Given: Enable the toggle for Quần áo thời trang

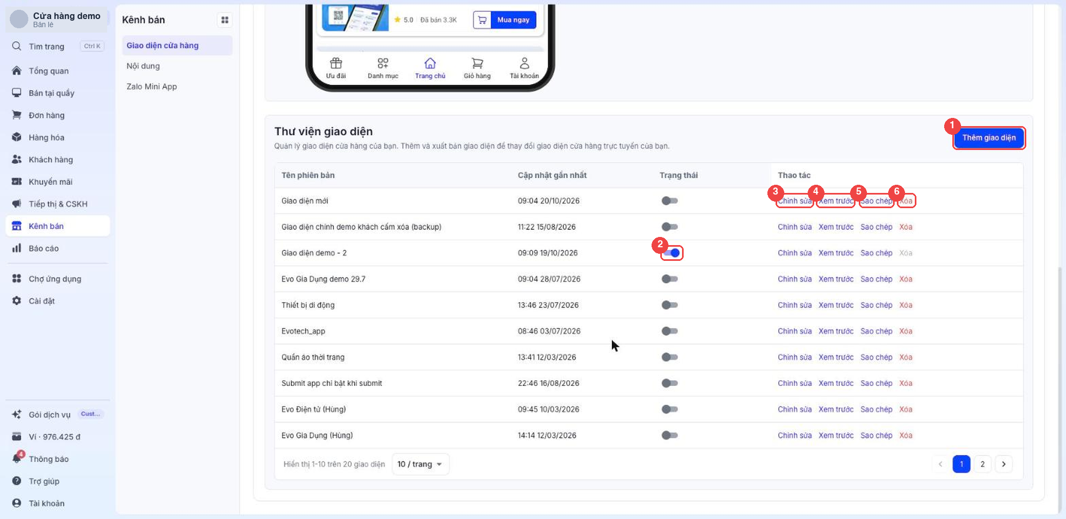Looking at the screenshot, I should [670, 357].
